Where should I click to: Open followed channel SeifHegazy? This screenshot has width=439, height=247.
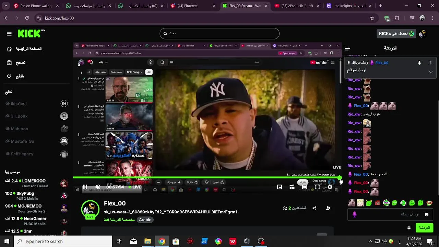tap(37, 154)
